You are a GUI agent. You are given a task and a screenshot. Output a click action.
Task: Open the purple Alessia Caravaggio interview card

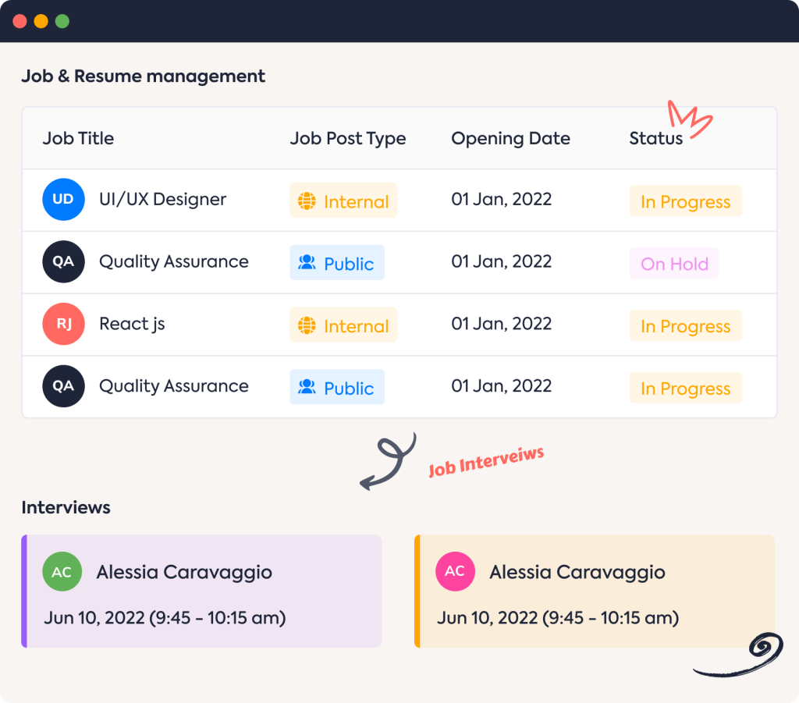[x=201, y=591]
